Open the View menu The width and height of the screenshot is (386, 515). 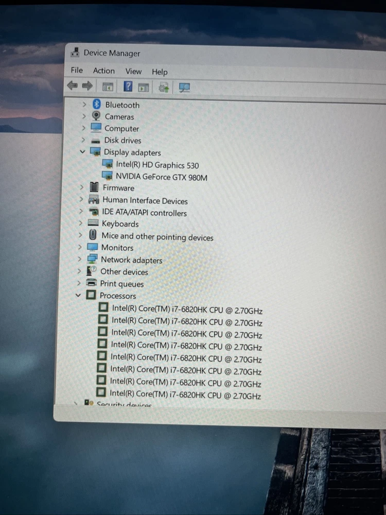[133, 72]
